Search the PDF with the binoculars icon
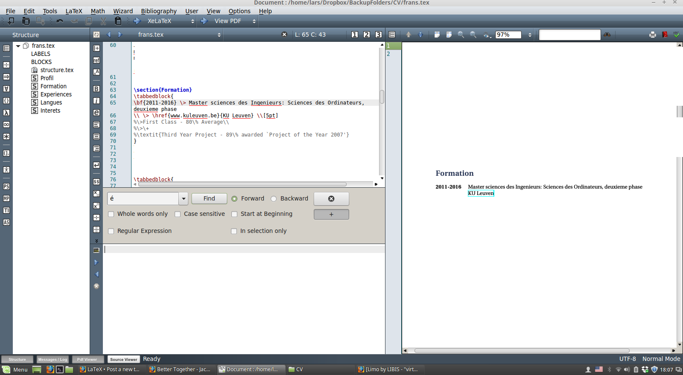 (607, 35)
